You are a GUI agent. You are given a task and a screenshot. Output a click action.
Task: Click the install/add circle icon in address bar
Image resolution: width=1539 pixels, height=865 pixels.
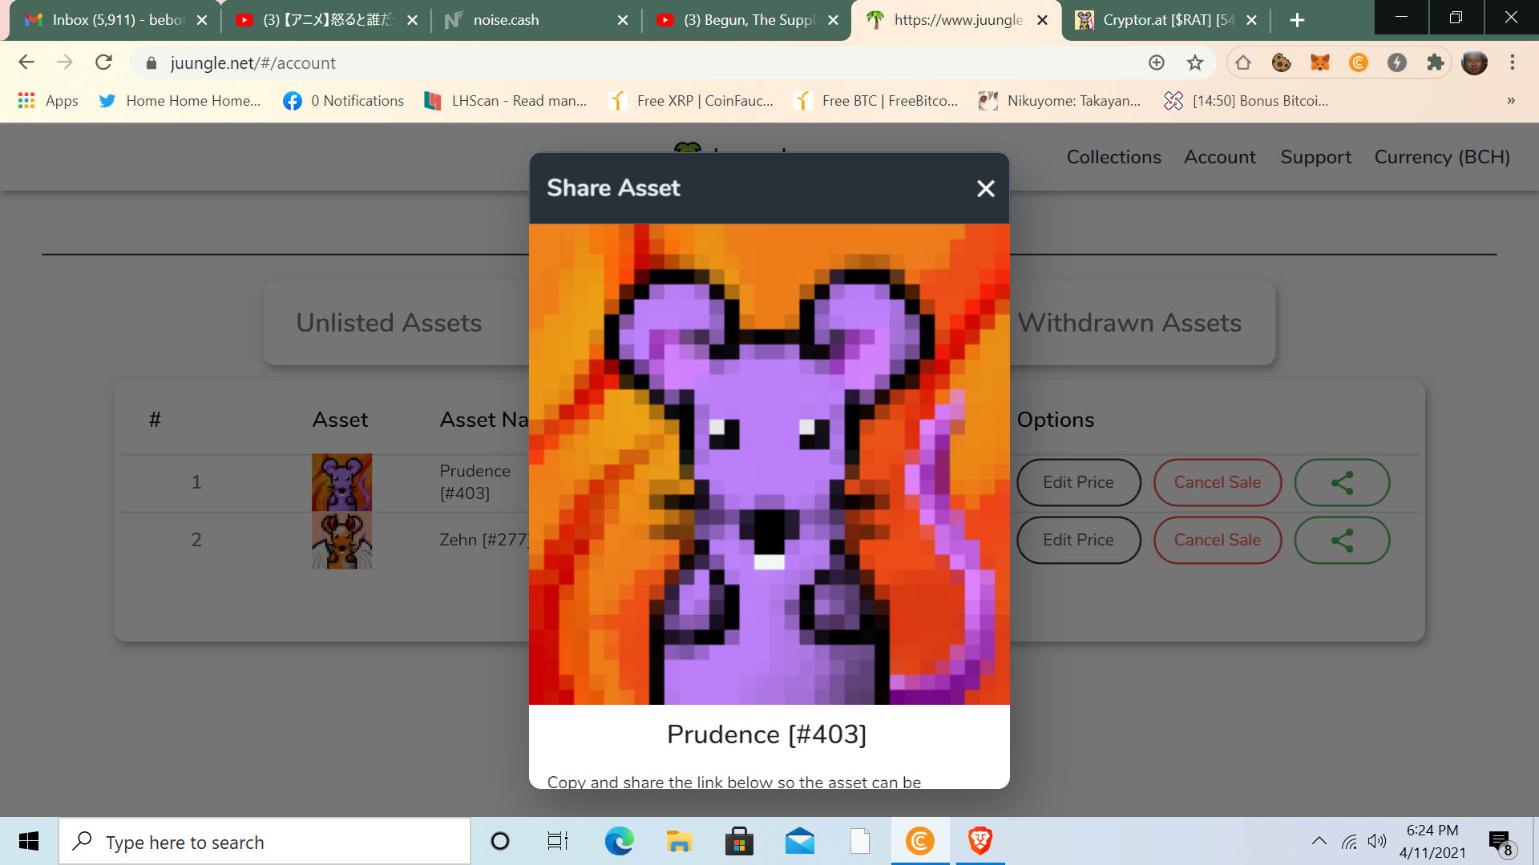[1157, 62]
